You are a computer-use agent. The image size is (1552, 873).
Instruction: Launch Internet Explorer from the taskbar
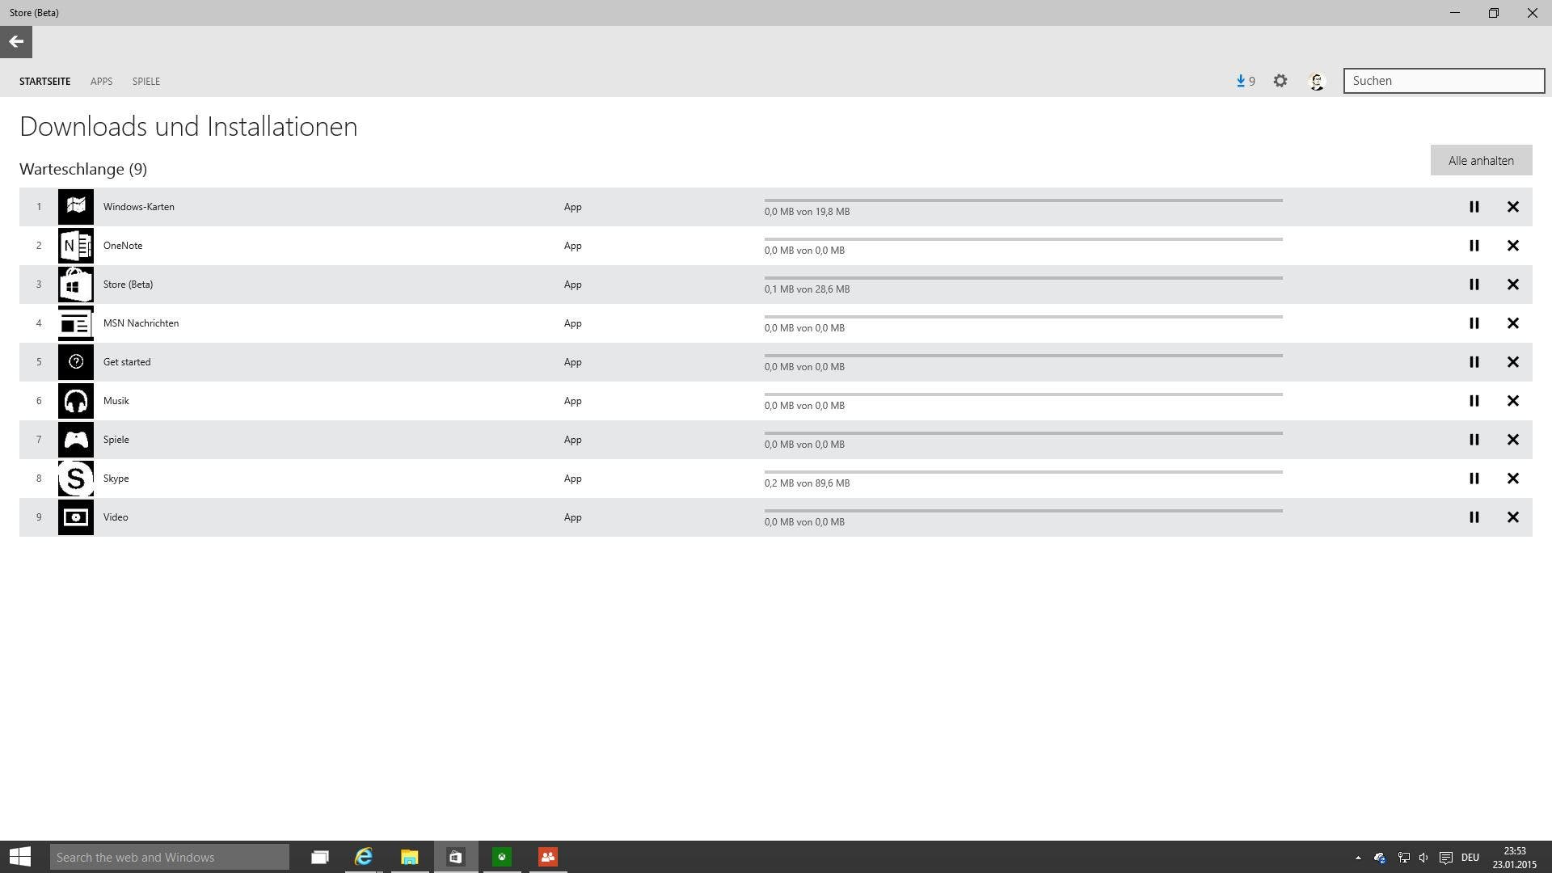tap(364, 857)
